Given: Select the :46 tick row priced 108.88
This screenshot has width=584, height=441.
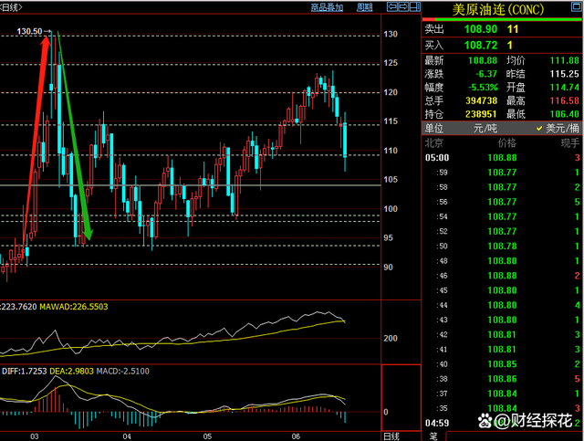Looking at the screenshot, I should (x=503, y=276).
